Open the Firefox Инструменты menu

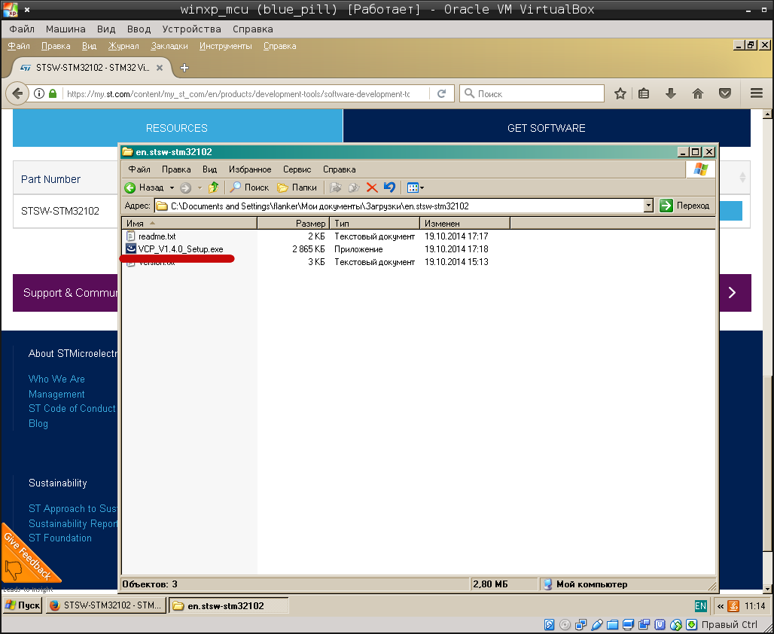pyautogui.click(x=226, y=46)
